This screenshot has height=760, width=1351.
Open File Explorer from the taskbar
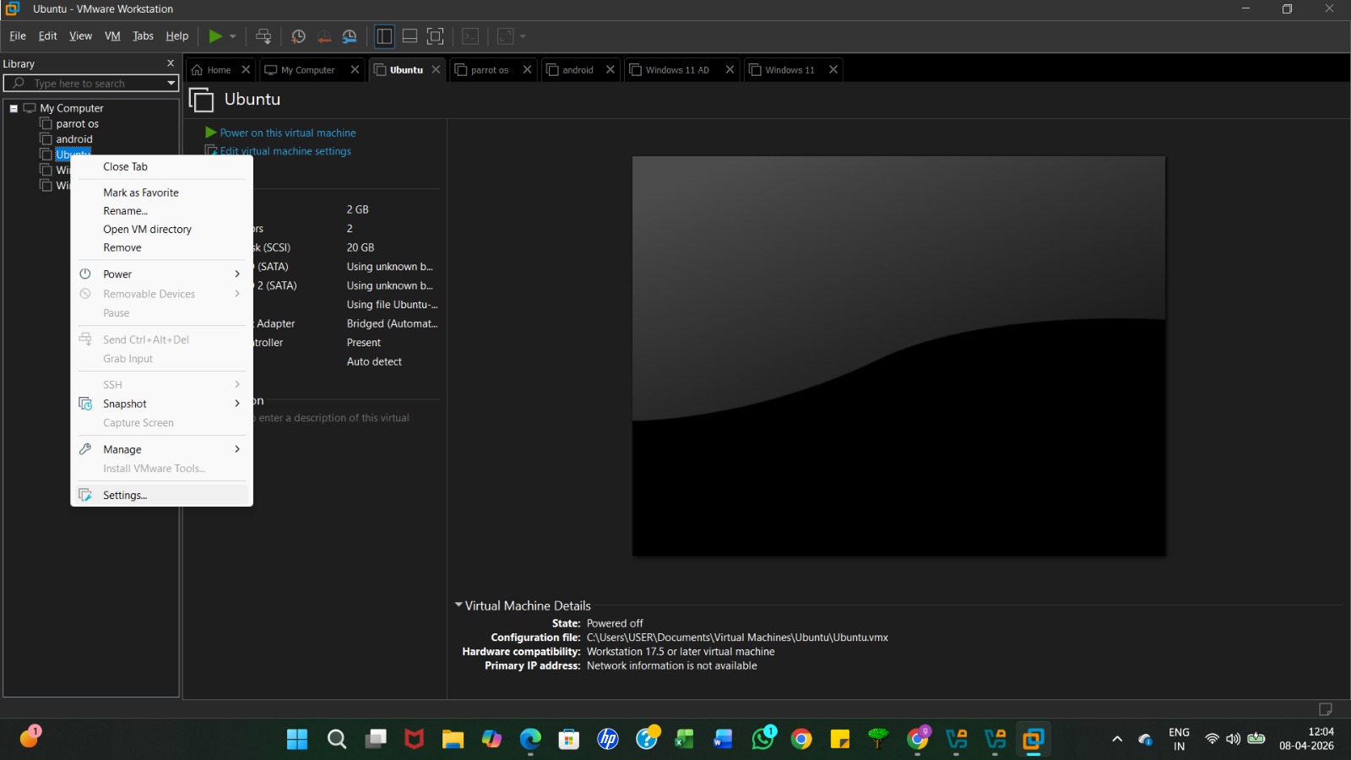[453, 740]
